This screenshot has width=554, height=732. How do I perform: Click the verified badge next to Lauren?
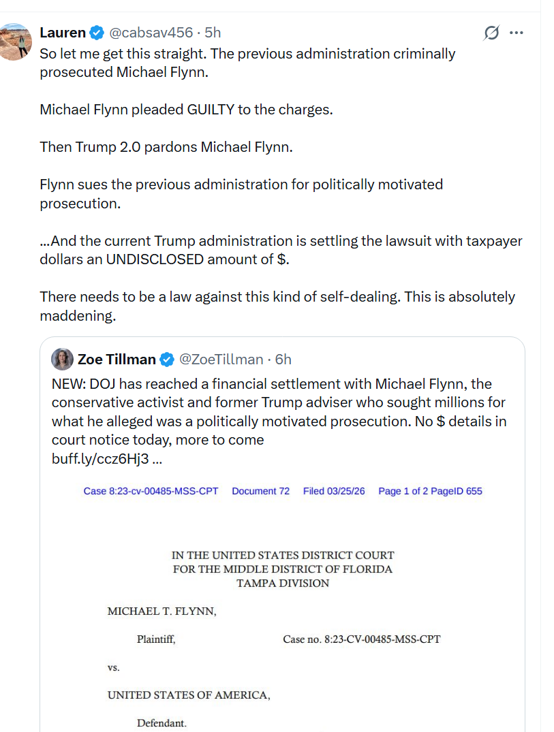[x=97, y=33]
